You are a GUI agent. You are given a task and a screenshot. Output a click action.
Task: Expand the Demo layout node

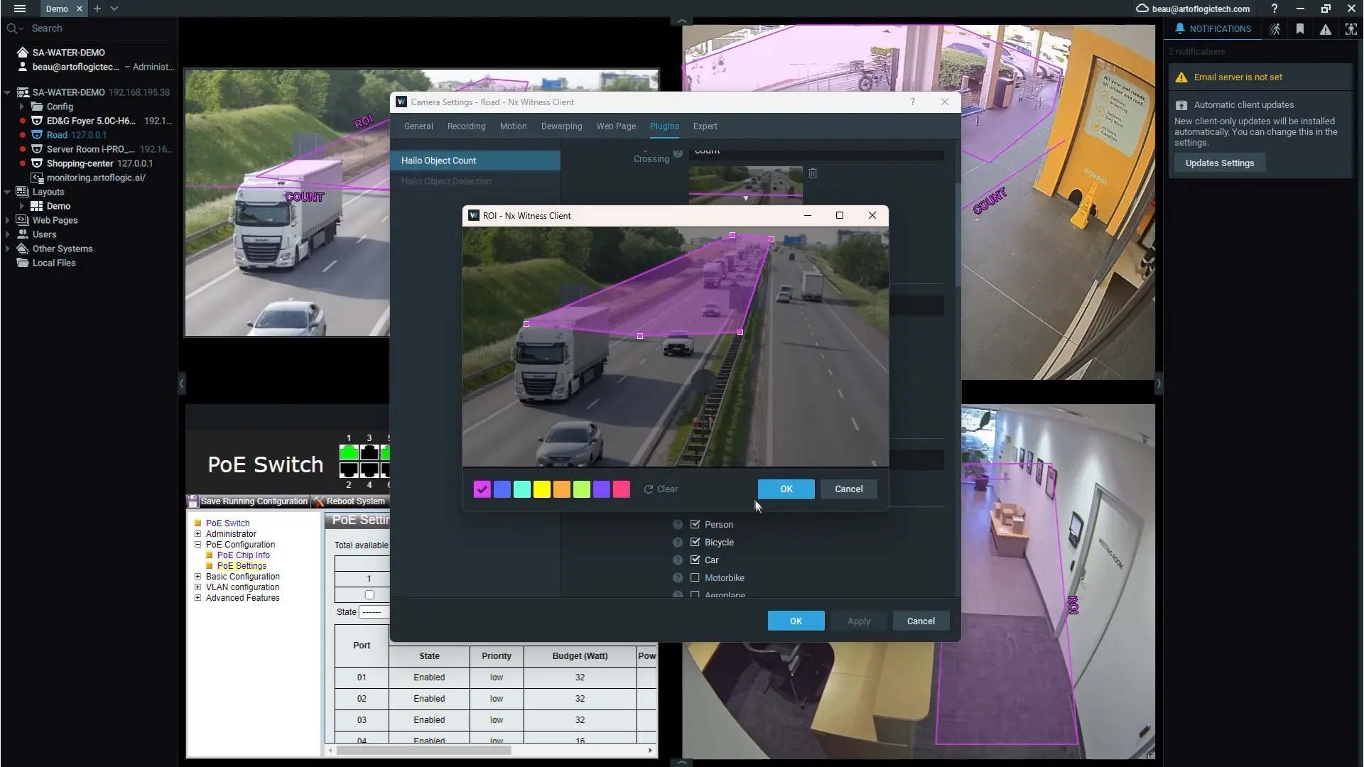(21, 206)
